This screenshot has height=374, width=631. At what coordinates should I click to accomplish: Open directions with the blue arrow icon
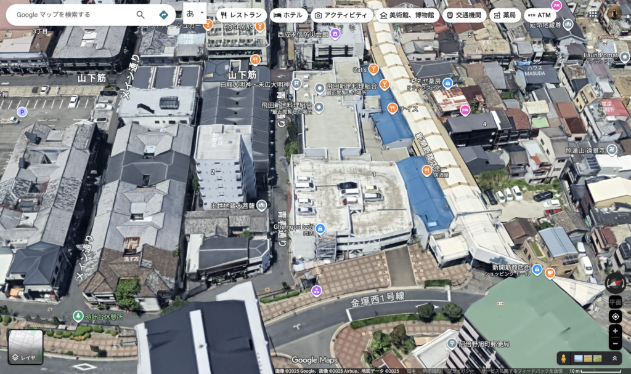click(163, 15)
